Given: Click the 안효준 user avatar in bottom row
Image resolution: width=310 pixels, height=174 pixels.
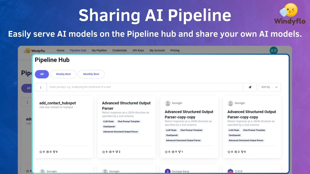Looking at the screenshot, I should pyautogui.click(x=230, y=171).
